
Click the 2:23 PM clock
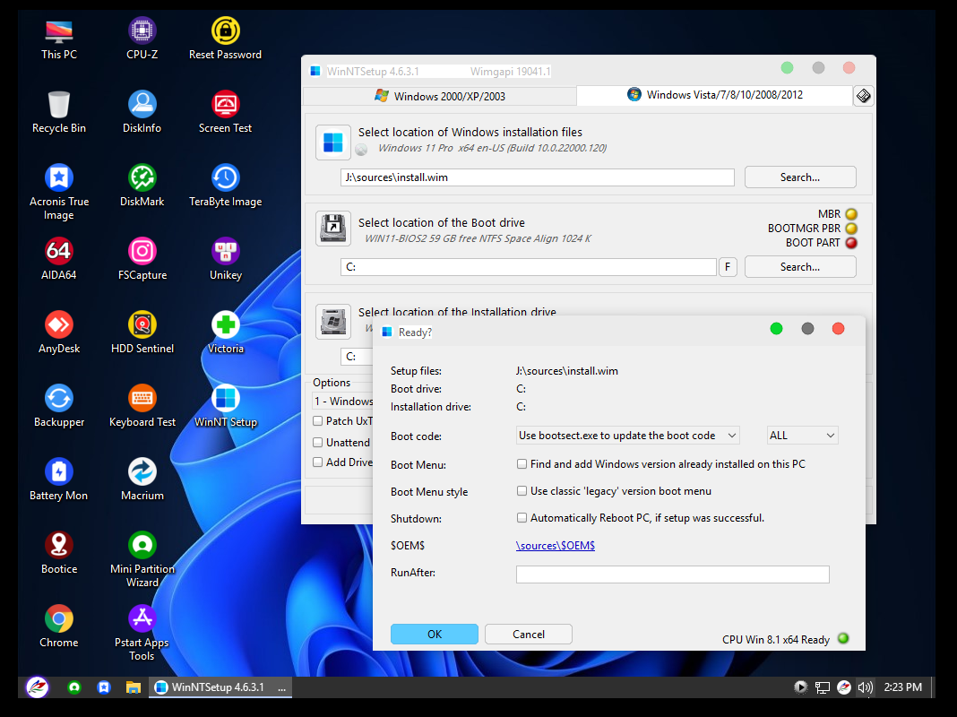pyautogui.click(x=902, y=687)
